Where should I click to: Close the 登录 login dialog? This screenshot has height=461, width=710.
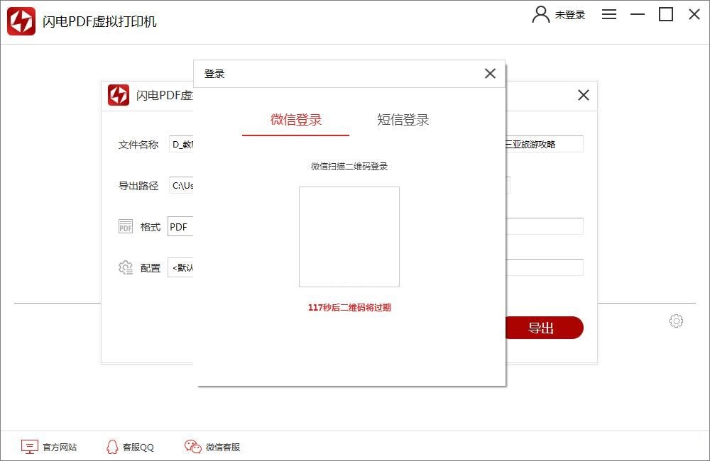point(490,73)
